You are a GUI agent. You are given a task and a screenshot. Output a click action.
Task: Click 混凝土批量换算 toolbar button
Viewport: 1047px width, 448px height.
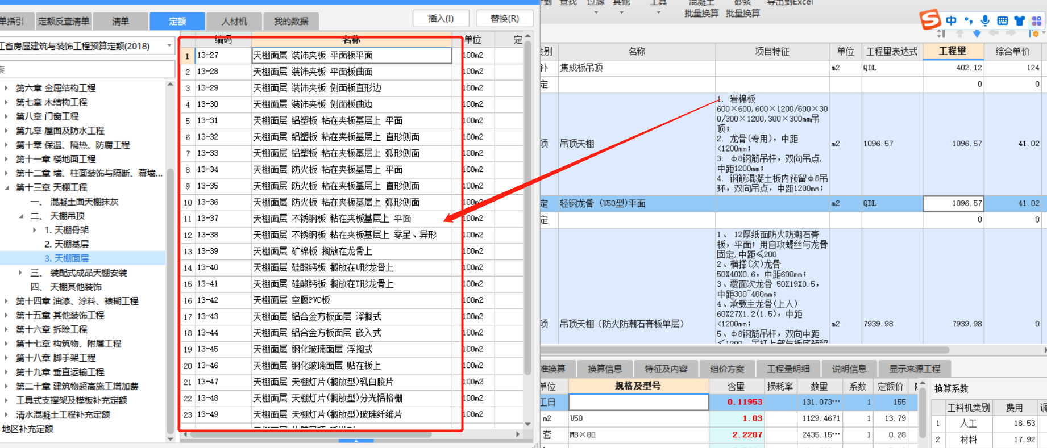pos(701,9)
